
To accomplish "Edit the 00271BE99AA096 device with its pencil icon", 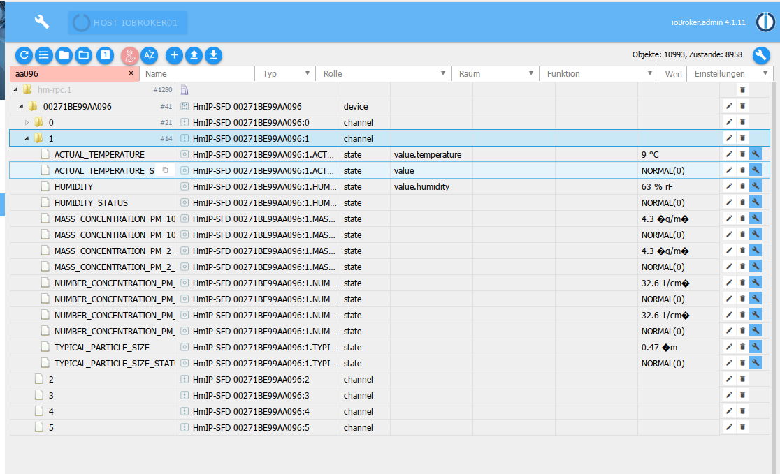I will (729, 106).
